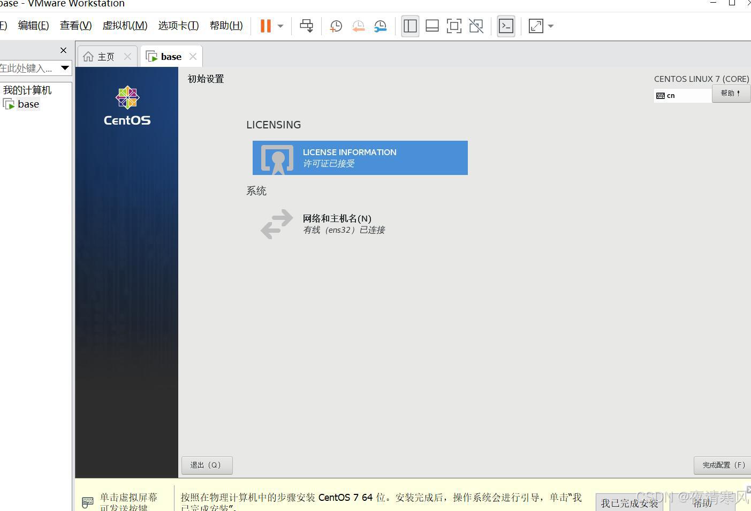Click the 帮助! button
This screenshot has height=511, width=751.
coord(731,93)
